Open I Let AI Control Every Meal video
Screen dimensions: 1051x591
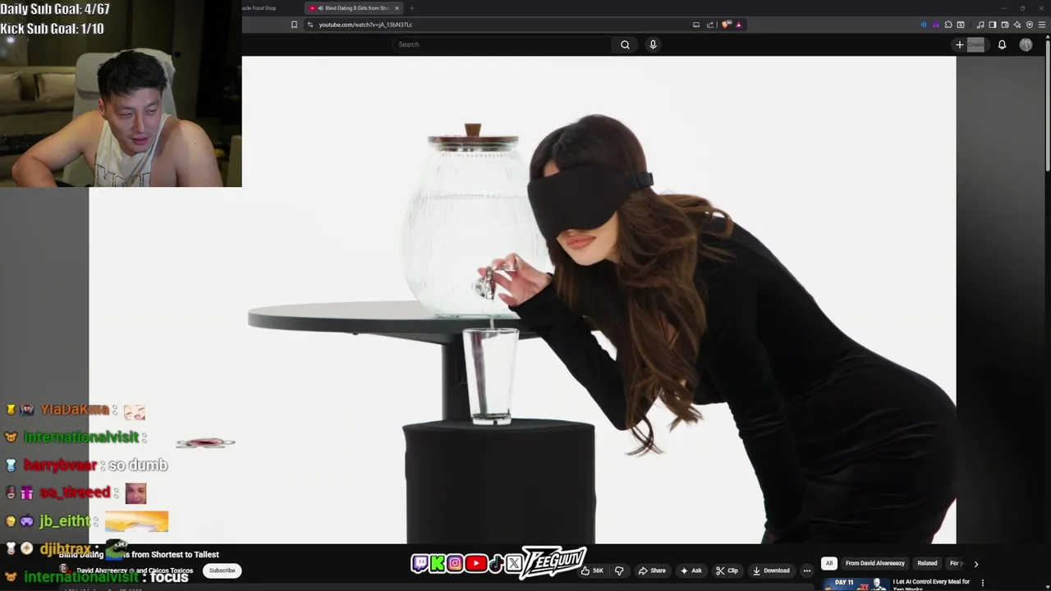click(x=931, y=584)
